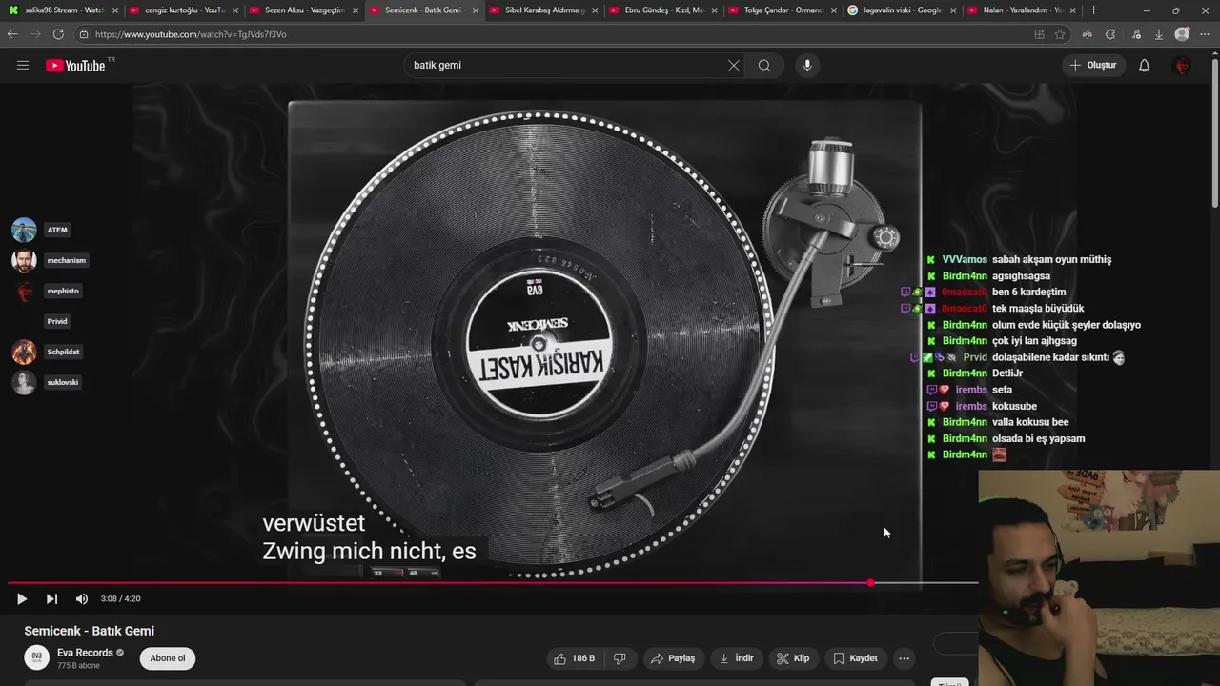Click ATEM avatar in overlay list
The width and height of the screenshot is (1220, 686).
[24, 230]
